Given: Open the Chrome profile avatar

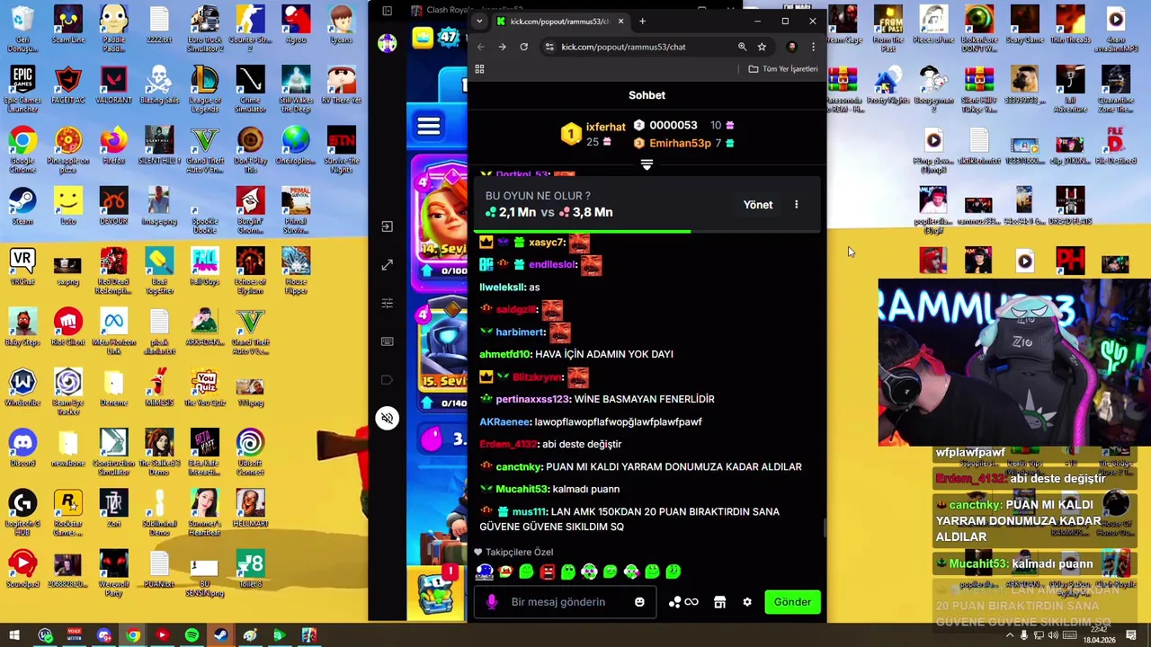Looking at the screenshot, I should coord(791,47).
